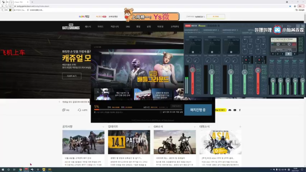Click the cassette record button
The width and height of the screenshot is (306, 172).
point(295,54)
